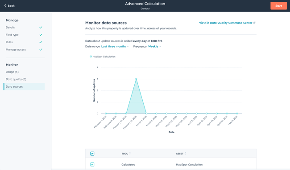Click the Details completed checkmark icon
The height and width of the screenshot is (170, 290).
pos(41,28)
